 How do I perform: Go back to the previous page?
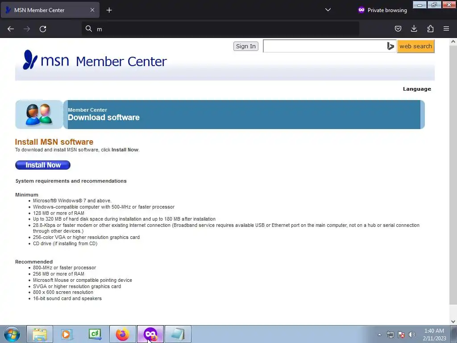[11, 29]
